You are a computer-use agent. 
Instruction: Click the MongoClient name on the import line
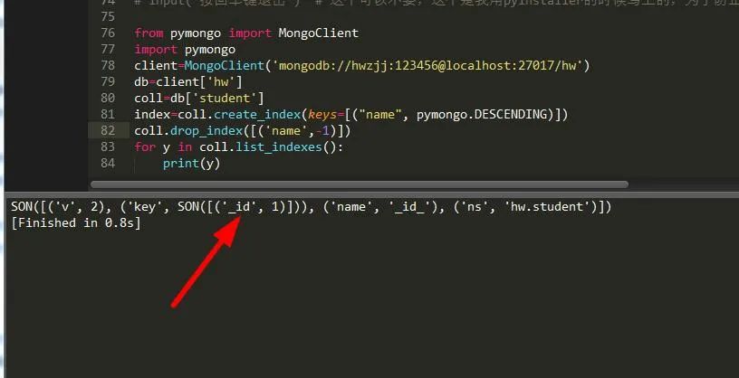click(318, 33)
